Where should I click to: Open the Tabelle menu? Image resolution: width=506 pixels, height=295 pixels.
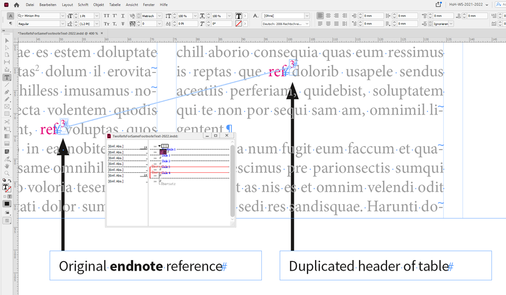[x=115, y=5]
